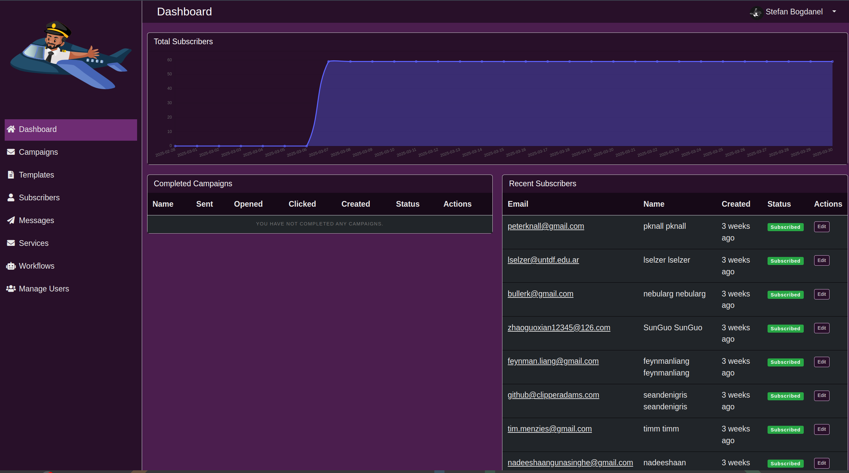Click the Recent Subscribers panel title
Viewport: 849px width, 473px height.
point(542,184)
